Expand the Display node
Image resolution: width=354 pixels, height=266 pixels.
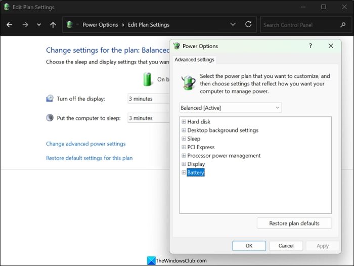(184, 164)
